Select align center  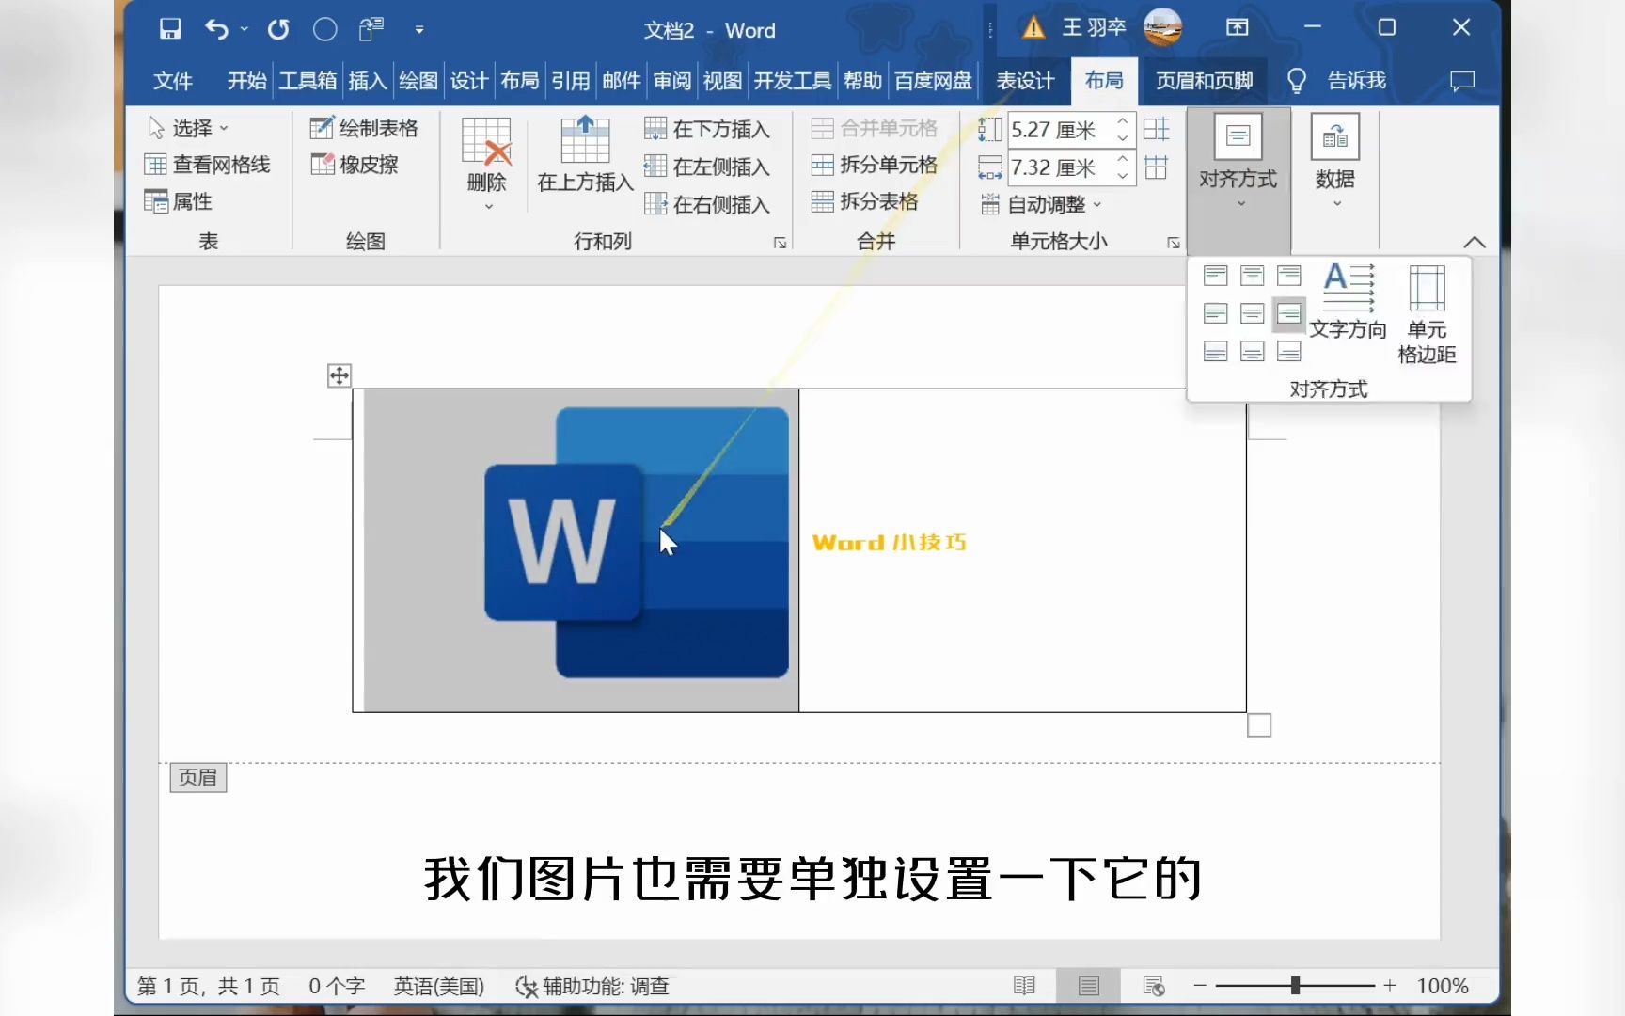click(x=1252, y=313)
